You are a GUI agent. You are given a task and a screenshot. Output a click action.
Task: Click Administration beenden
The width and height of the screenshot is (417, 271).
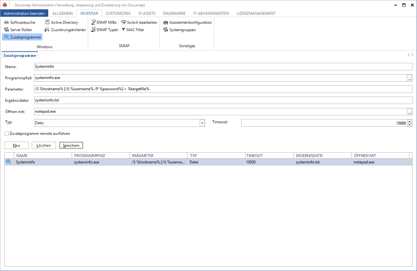coord(24,13)
